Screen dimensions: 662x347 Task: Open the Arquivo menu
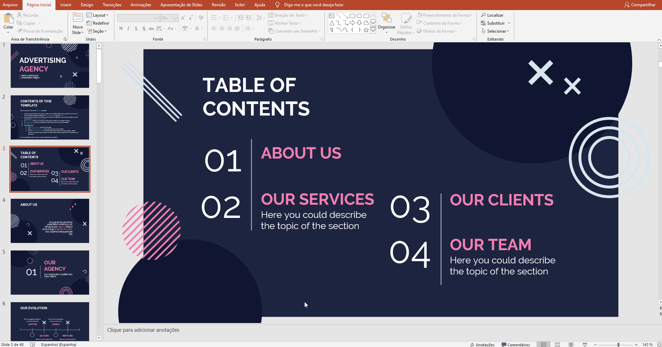10,5
